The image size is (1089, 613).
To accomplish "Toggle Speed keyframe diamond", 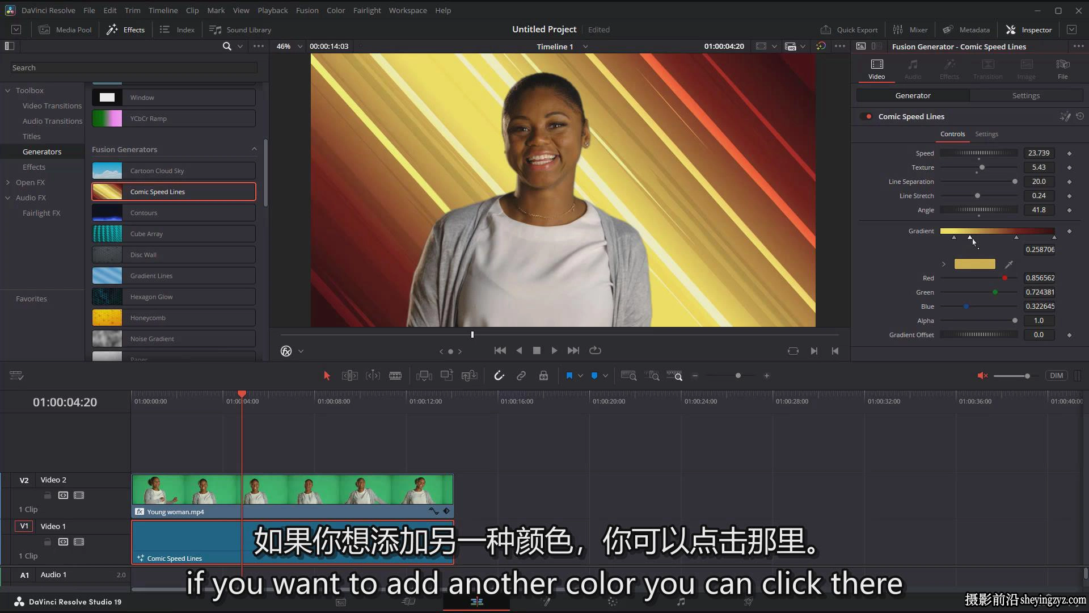I will coord(1069,153).
